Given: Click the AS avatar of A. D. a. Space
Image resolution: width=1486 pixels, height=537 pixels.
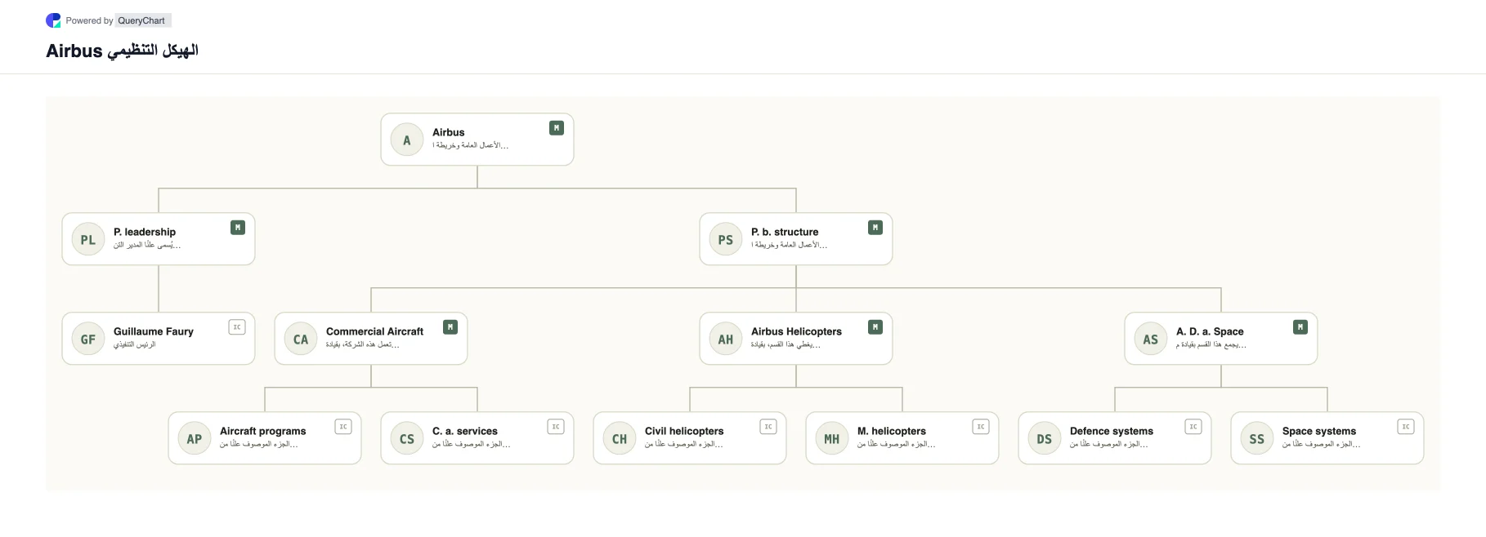Looking at the screenshot, I should 1151,340.
